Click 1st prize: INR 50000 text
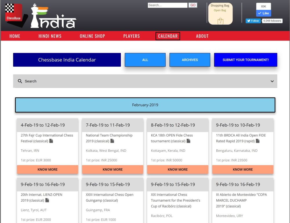 click(x=166, y=160)
